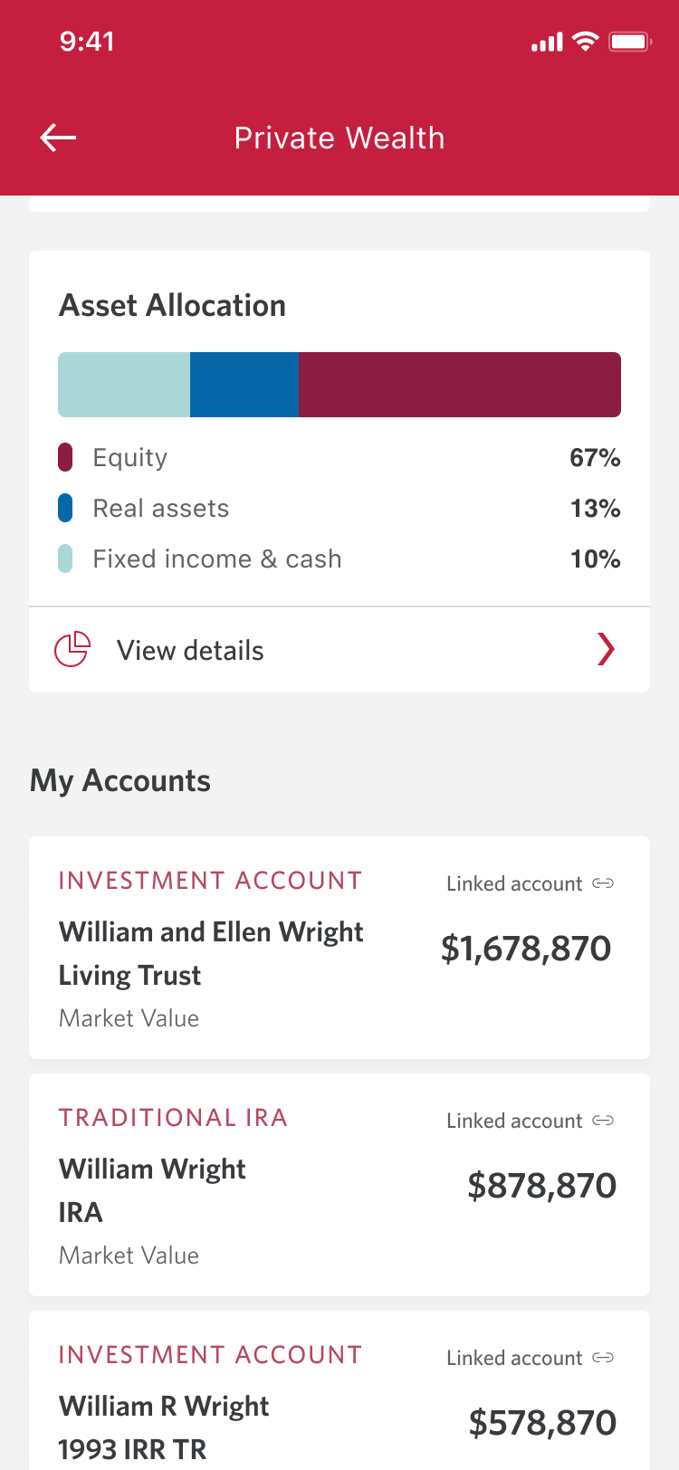Image resolution: width=679 pixels, height=1470 pixels.
Task: Click link icon on William Wright IRA
Action: (603, 1121)
